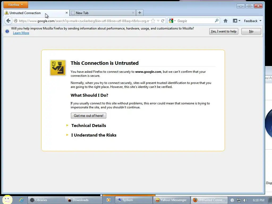The width and height of the screenshot is (272, 204).
Task: Open a new tab with the plus button
Action: pos(140,13)
